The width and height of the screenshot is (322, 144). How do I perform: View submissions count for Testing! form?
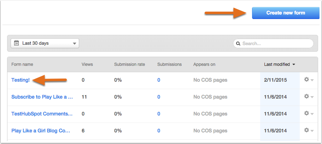(159, 80)
